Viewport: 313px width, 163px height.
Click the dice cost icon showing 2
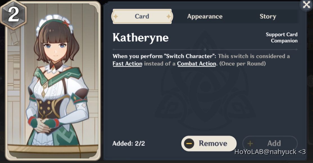coord(13,14)
